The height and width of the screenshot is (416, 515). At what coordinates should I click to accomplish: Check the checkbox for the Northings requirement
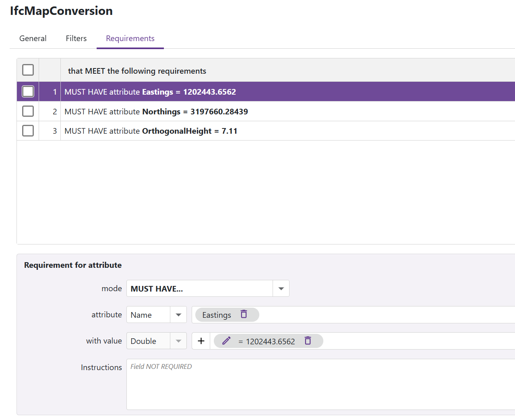pyautogui.click(x=27, y=111)
